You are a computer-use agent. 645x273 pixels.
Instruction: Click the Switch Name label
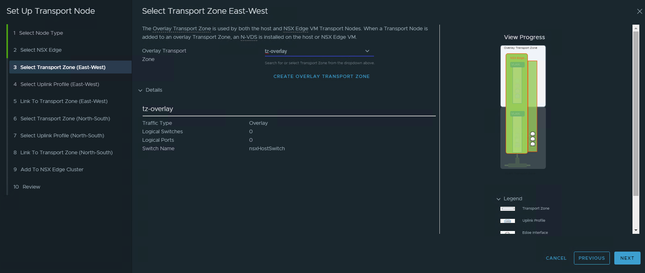158,149
